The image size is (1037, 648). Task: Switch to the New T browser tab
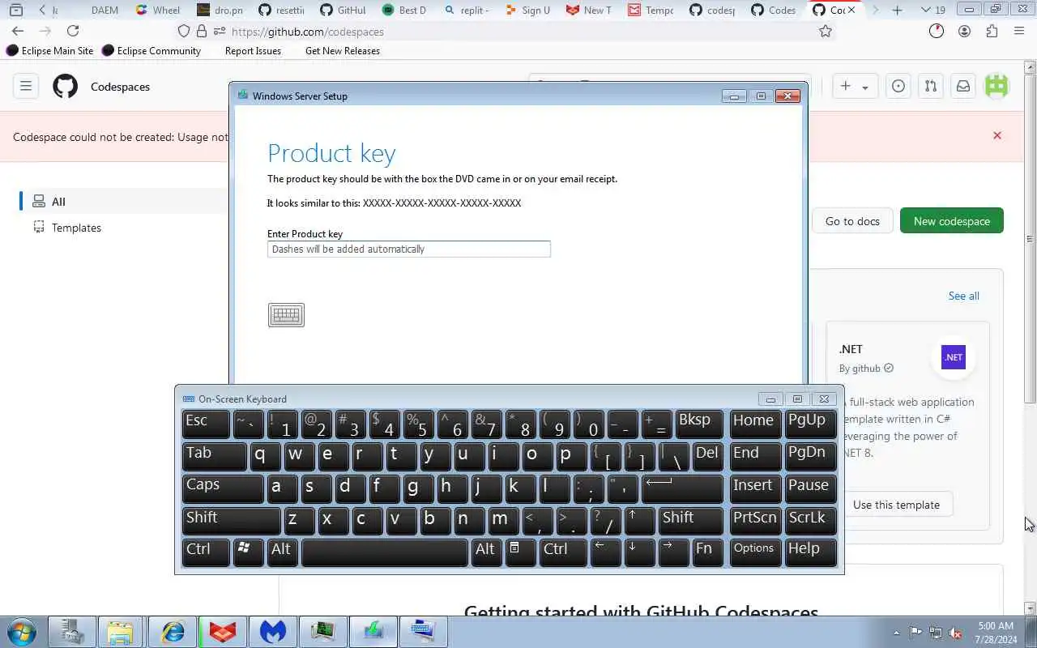click(590, 10)
